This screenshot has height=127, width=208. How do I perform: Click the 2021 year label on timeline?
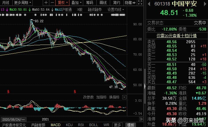(45, 119)
